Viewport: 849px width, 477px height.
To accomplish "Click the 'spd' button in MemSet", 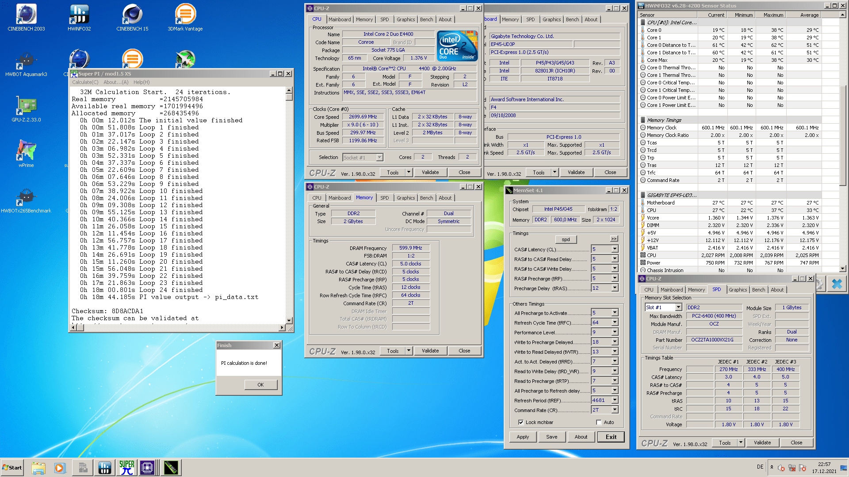I will tap(566, 239).
